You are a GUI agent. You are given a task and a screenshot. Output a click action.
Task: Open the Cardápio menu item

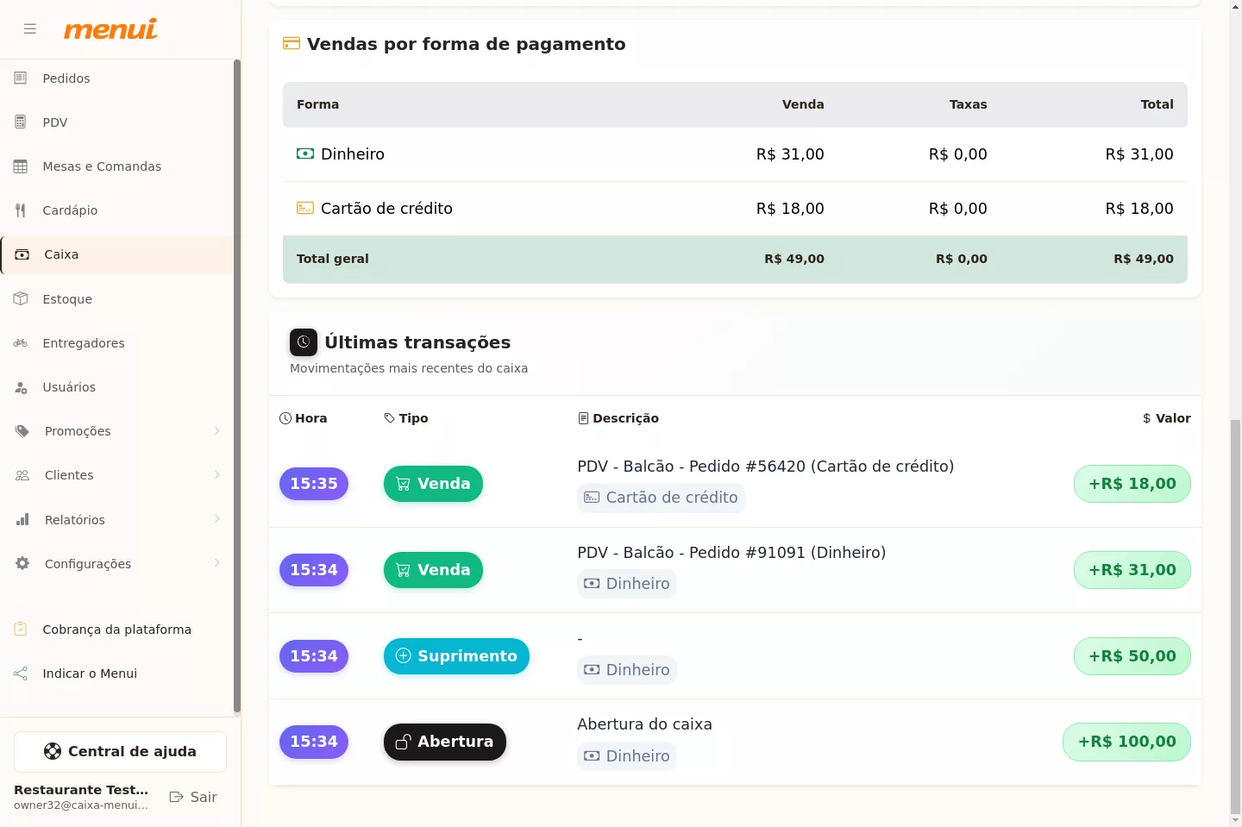[x=116, y=210]
